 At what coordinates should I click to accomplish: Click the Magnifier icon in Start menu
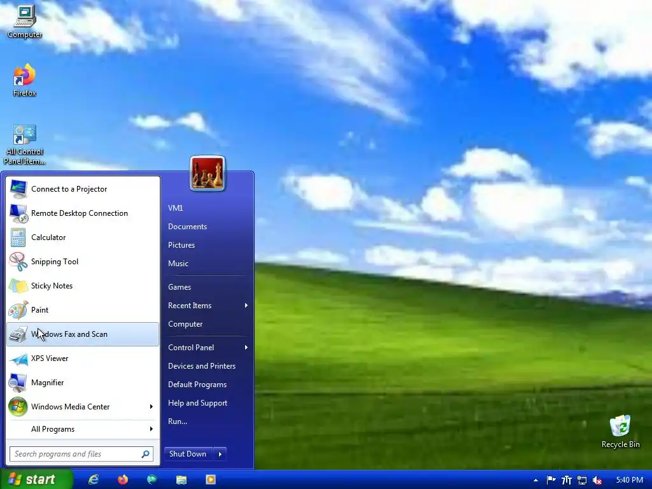pyautogui.click(x=18, y=383)
